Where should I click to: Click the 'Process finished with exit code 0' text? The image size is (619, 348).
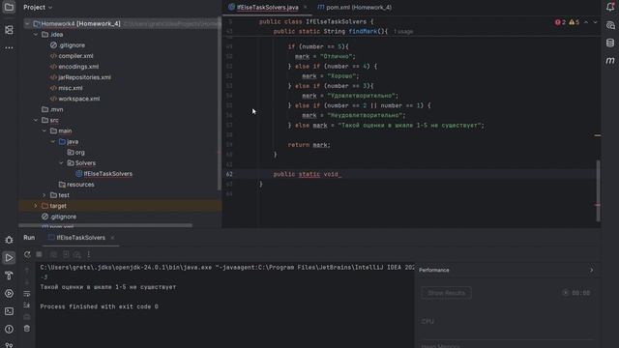tap(99, 306)
